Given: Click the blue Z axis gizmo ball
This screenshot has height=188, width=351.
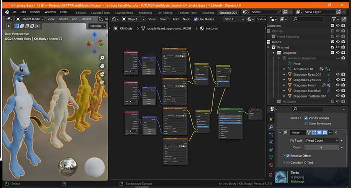Looking at the screenshot, I should [95, 35].
